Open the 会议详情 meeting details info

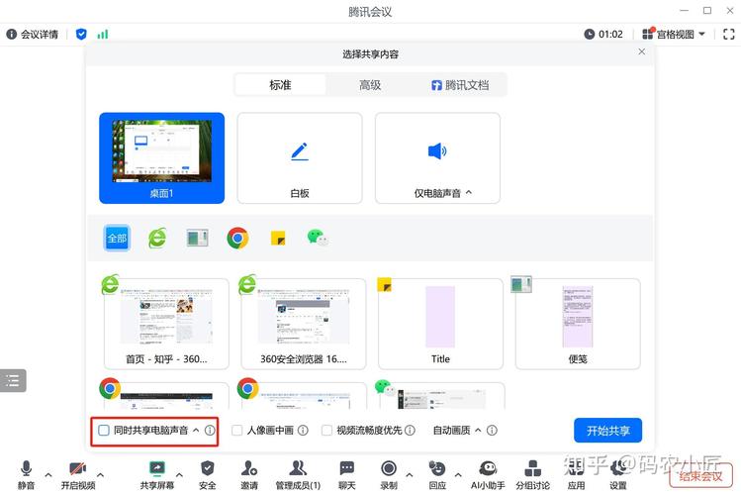tap(32, 34)
